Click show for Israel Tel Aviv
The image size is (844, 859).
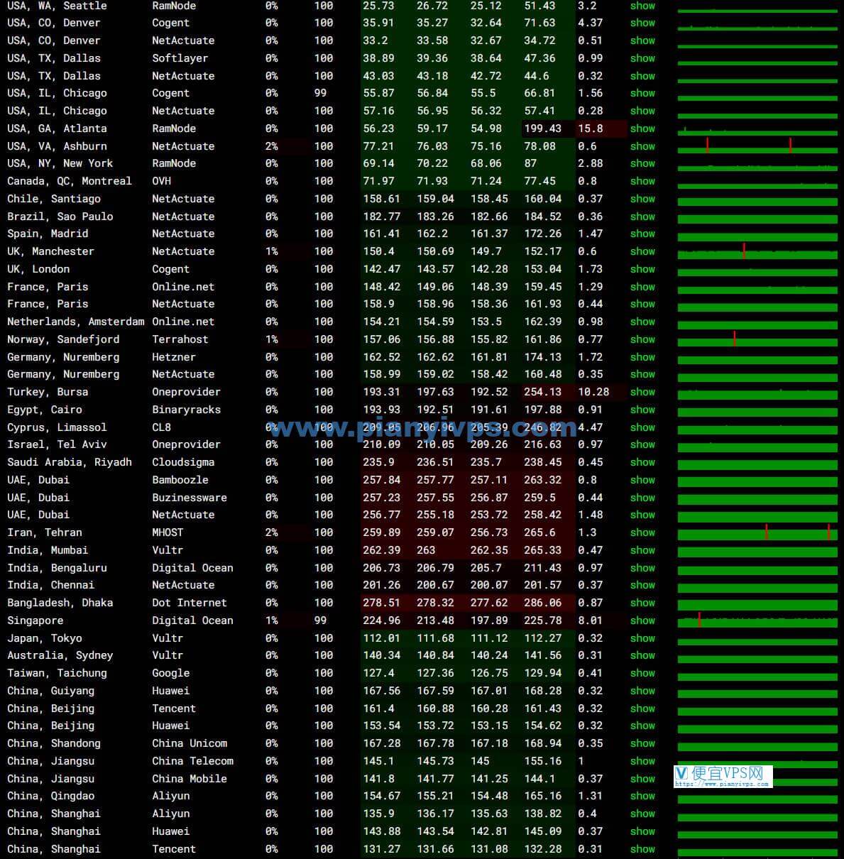pos(642,444)
